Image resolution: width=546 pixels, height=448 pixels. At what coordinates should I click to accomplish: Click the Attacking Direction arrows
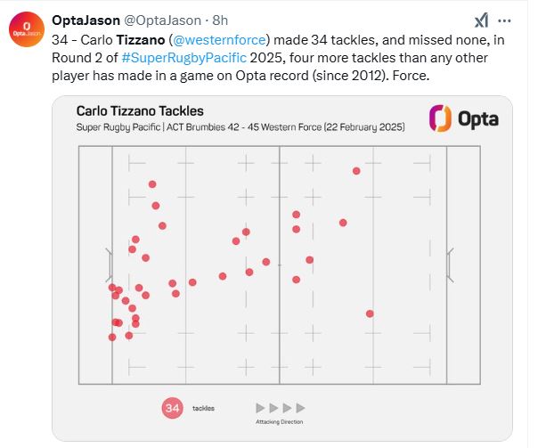[x=281, y=408]
